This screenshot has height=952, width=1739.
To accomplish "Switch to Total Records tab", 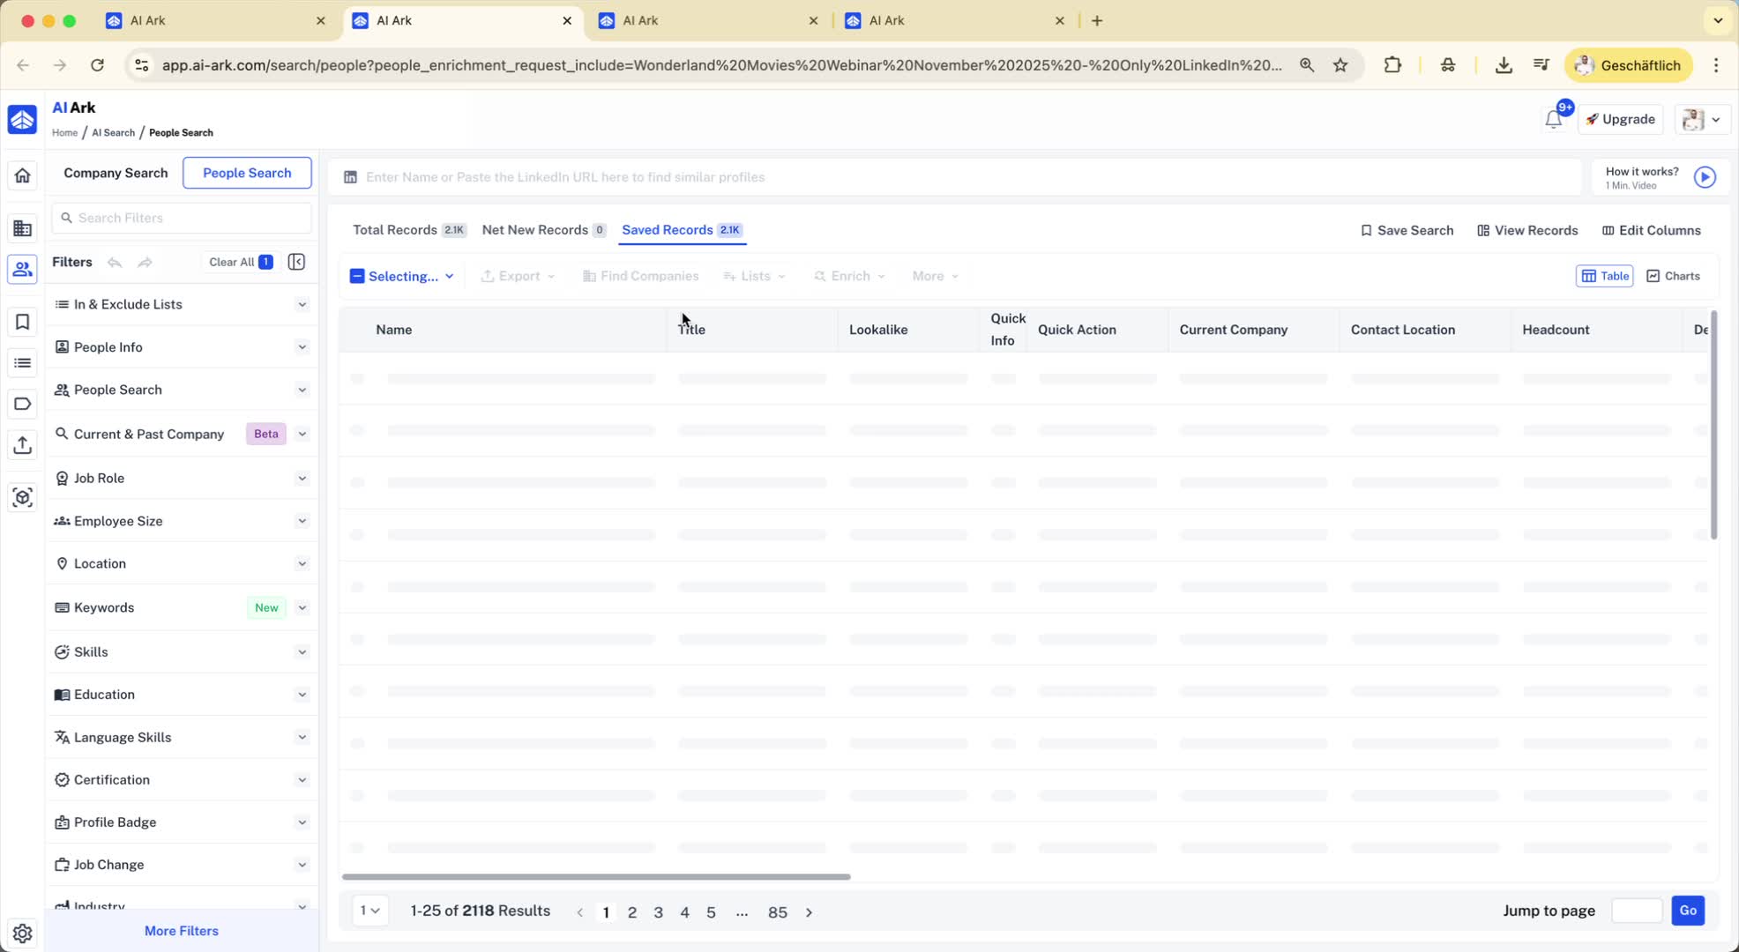I will [395, 230].
